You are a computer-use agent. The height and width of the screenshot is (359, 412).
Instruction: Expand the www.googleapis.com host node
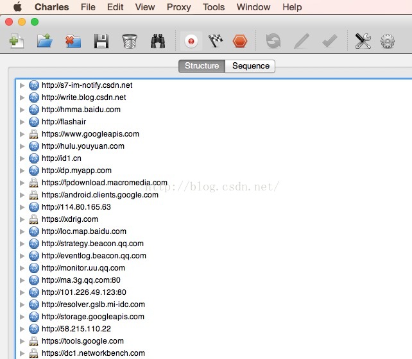(22, 134)
